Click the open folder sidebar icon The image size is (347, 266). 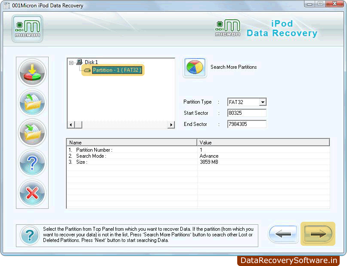point(32,102)
